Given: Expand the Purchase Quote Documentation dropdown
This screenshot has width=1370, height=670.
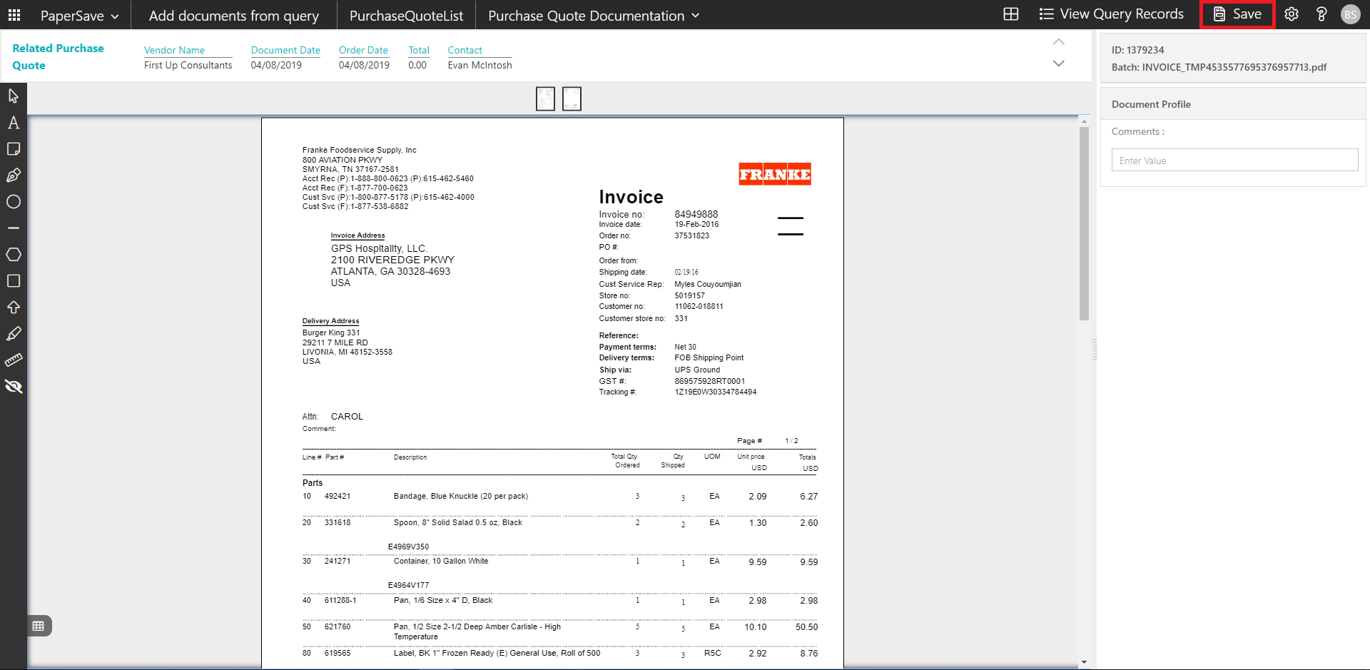Looking at the screenshot, I should 593,15.
